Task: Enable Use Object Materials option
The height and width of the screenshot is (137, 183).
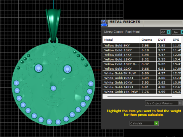Action: coord(164,103)
